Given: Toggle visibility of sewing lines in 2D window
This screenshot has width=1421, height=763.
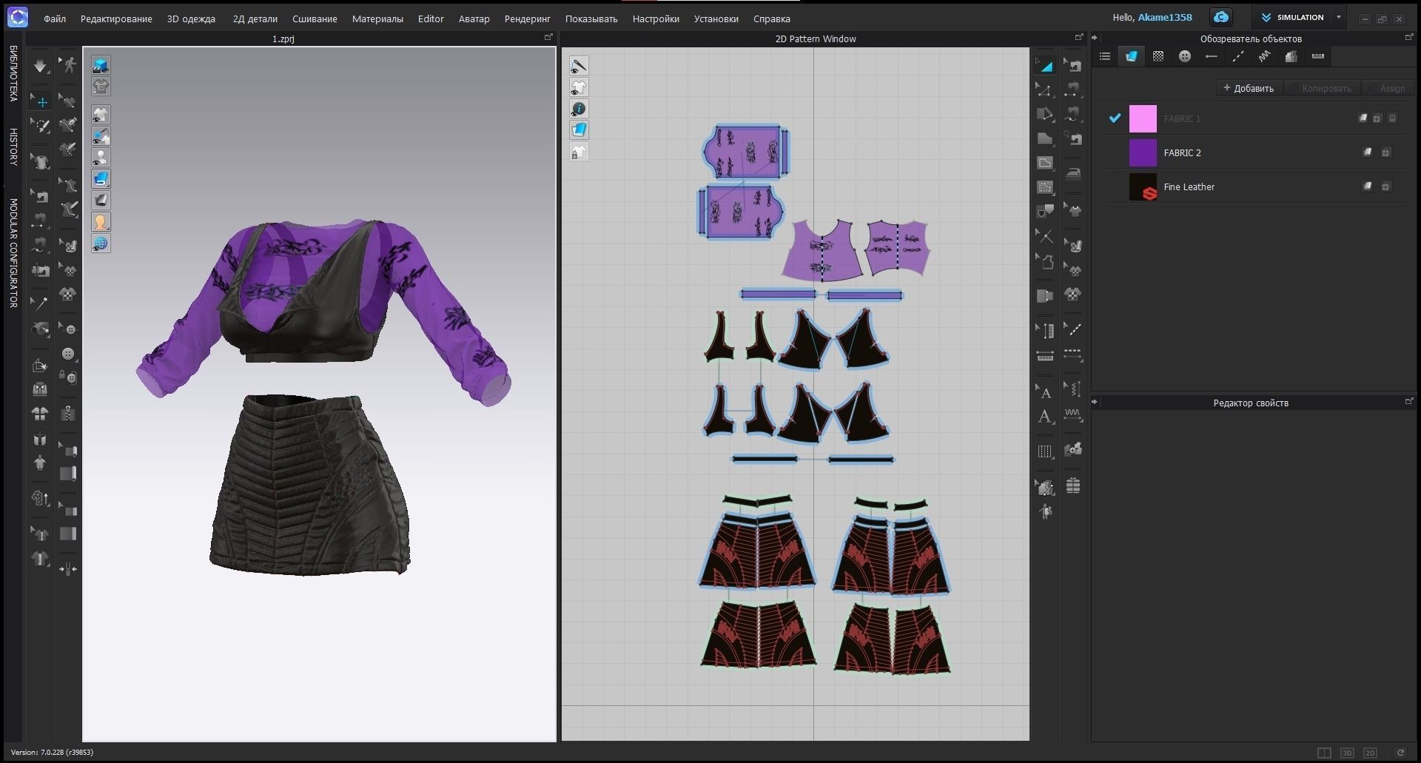Looking at the screenshot, I should [580, 65].
